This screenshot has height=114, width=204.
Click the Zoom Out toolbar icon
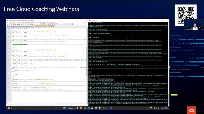coord(40,24)
